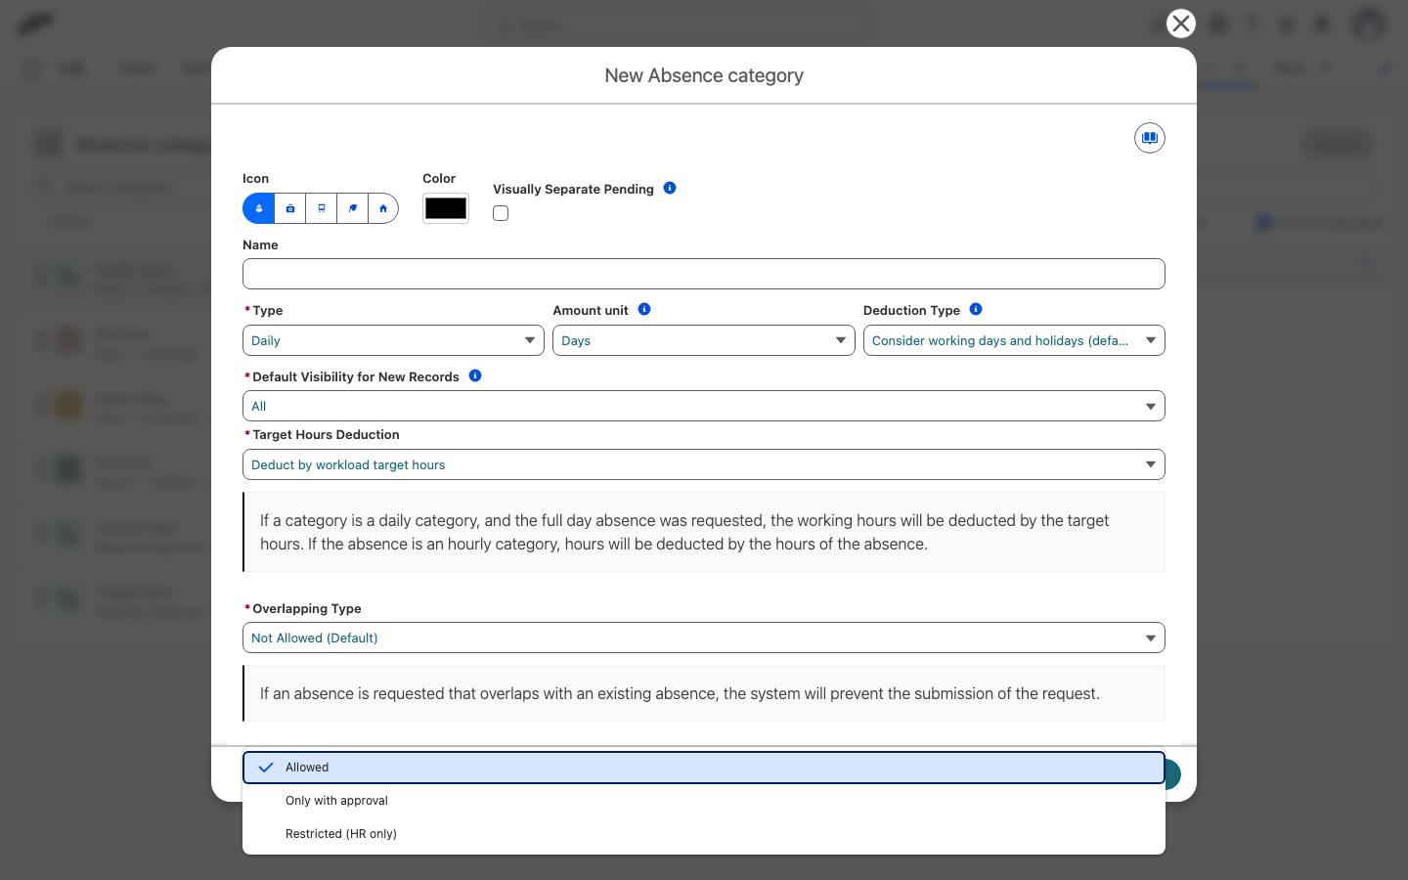Open the book documentation icon in the dialog
Image resolution: width=1408 pixels, height=880 pixels.
click(x=1150, y=138)
